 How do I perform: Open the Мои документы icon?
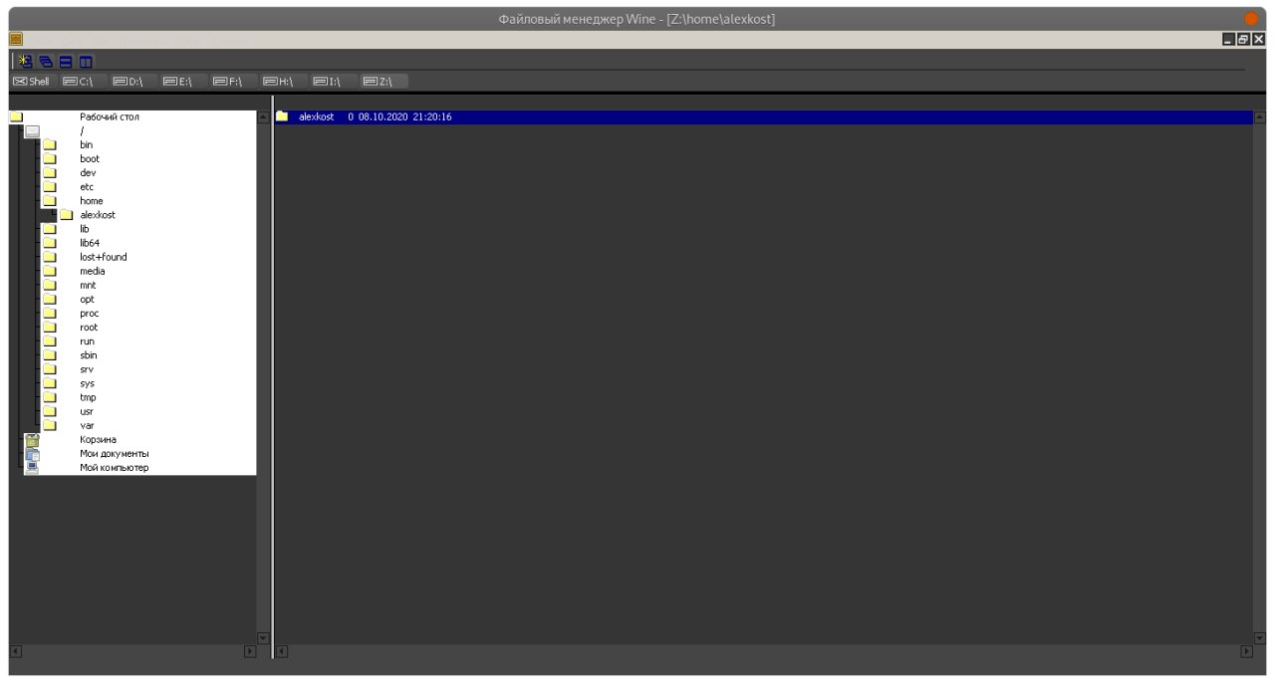[32, 453]
